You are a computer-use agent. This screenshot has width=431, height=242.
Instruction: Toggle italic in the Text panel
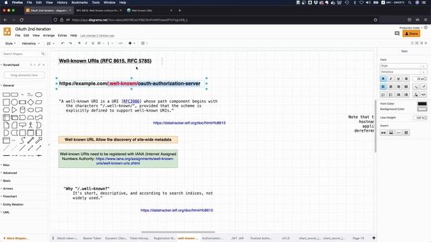pos(391,79)
